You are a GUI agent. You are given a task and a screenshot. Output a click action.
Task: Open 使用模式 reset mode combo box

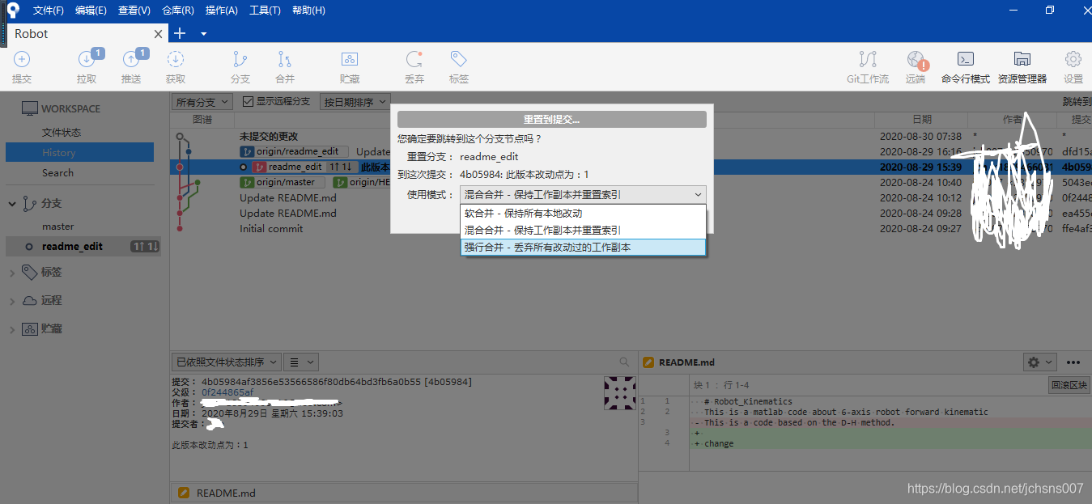[583, 194]
